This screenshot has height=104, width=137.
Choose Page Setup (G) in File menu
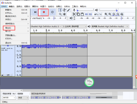click(x=15, y=35)
